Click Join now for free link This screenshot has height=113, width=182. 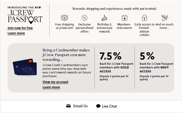click(20, 28)
